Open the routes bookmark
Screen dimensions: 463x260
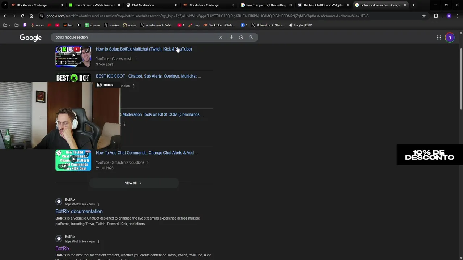pyautogui.click(x=129, y=25)
